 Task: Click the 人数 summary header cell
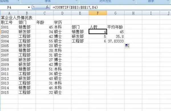click(98, 27)
